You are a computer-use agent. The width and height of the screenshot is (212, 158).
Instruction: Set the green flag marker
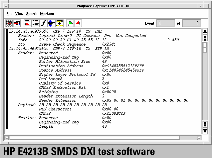(x=70, y=23)
